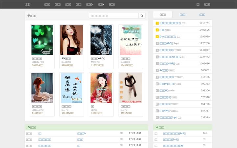The width and height of the screenshot is (237, 148).
Task: Click the 340946 count in book card
Action: pos(96,113)
